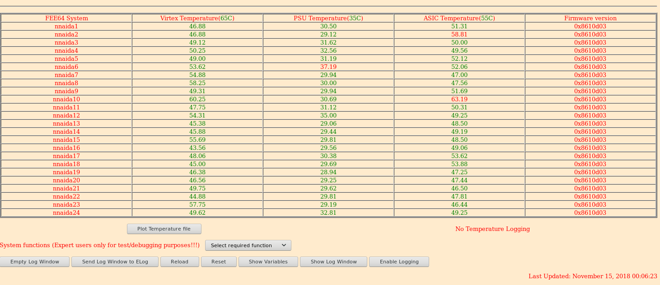Select the Virtex Temperature(65C) header
The height and width of the screenshot is (285, 660).
coord(197,18)
